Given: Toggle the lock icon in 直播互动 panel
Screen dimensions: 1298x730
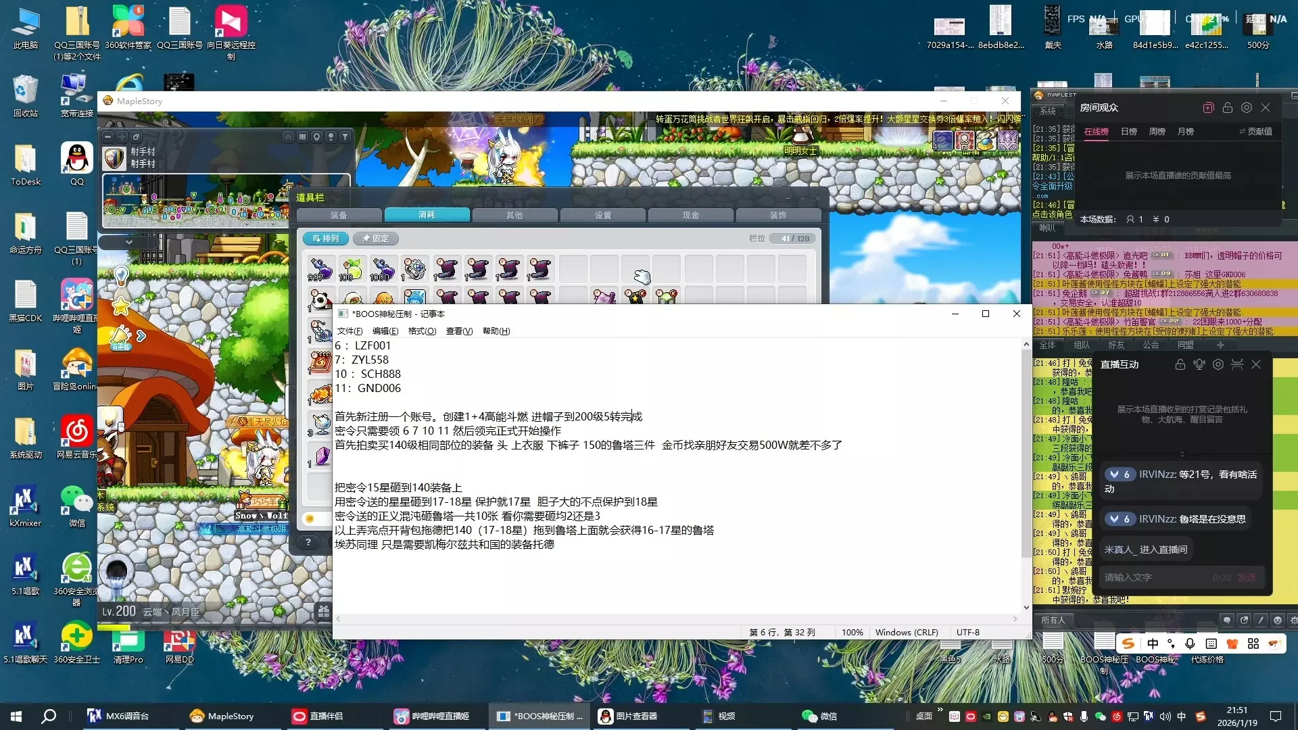Looking at the screenshot, I should (x=1180, y=364).
